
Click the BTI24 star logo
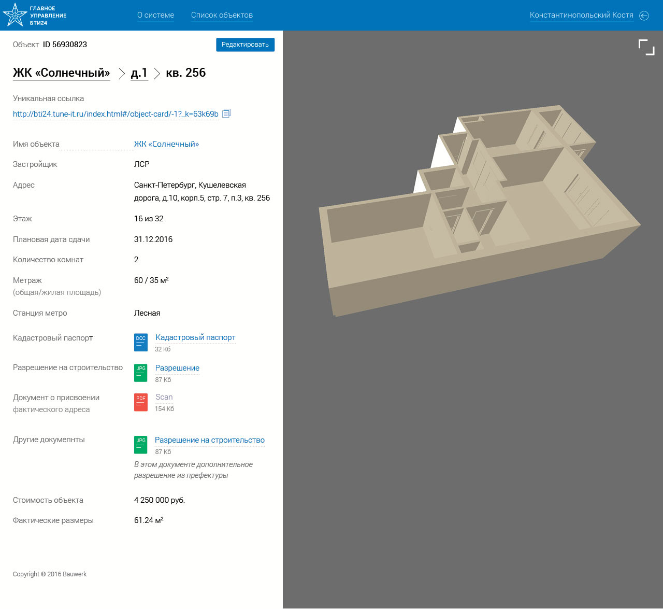pos(15,15)
